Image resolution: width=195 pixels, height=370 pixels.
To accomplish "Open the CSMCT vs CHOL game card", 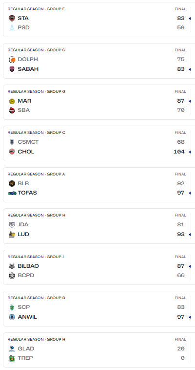I will coord(99,144).
